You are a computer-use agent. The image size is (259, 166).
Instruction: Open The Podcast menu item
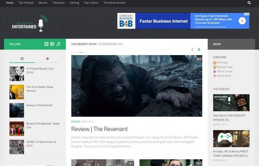pos(26,3)
